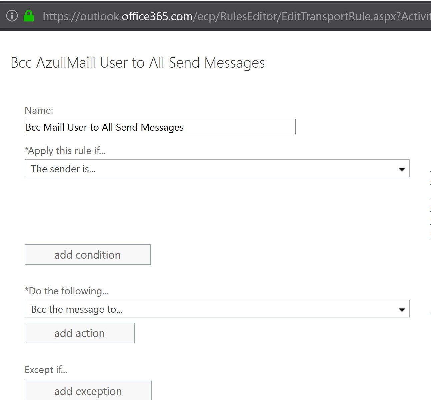Focus the rule Name text field
This screenshot has height=400, width=431.
point(160,127)
